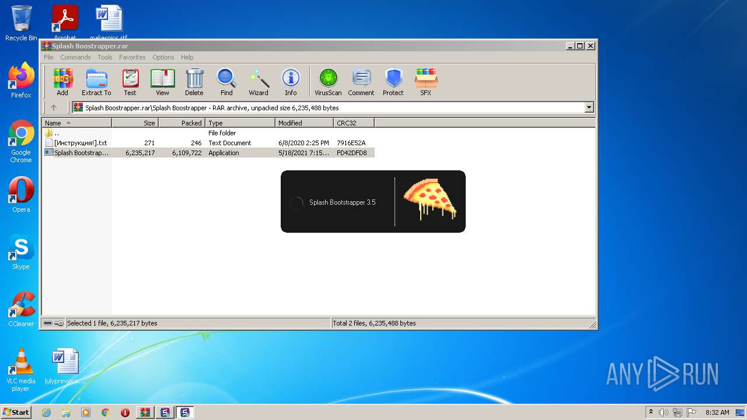
Task: Open Internet Explorer in taskbar
Action: click(46, 412)
